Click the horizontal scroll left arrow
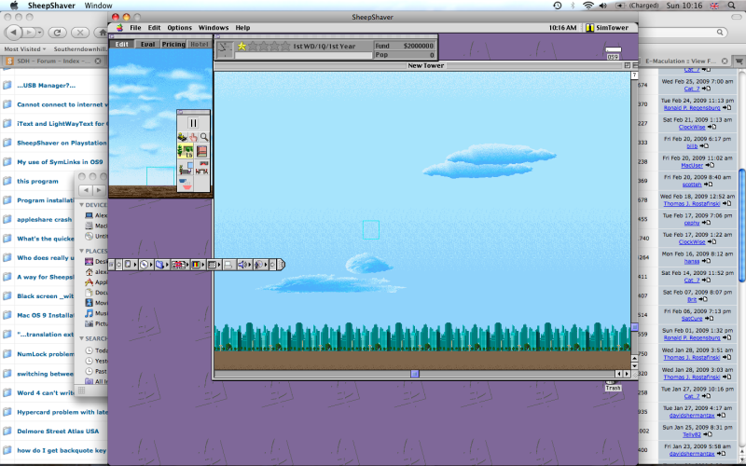 (618, 374)
